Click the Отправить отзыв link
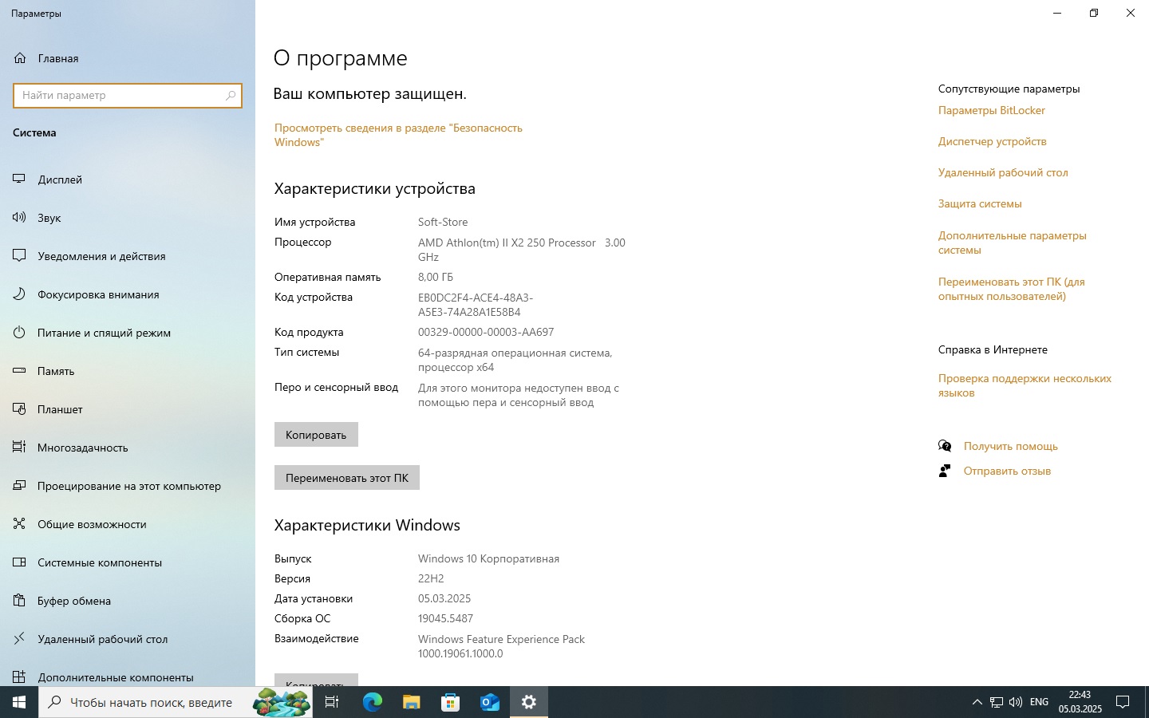The image size is (1149, 718). [1007, 471]
